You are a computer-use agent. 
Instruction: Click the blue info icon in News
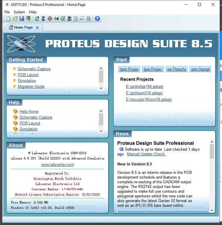121,149
